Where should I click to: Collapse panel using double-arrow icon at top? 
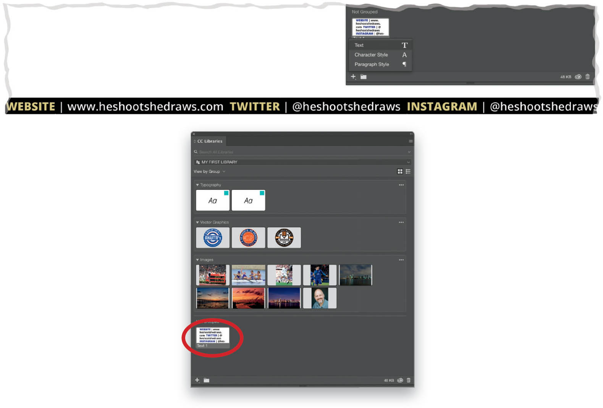(x=411, y=134)
